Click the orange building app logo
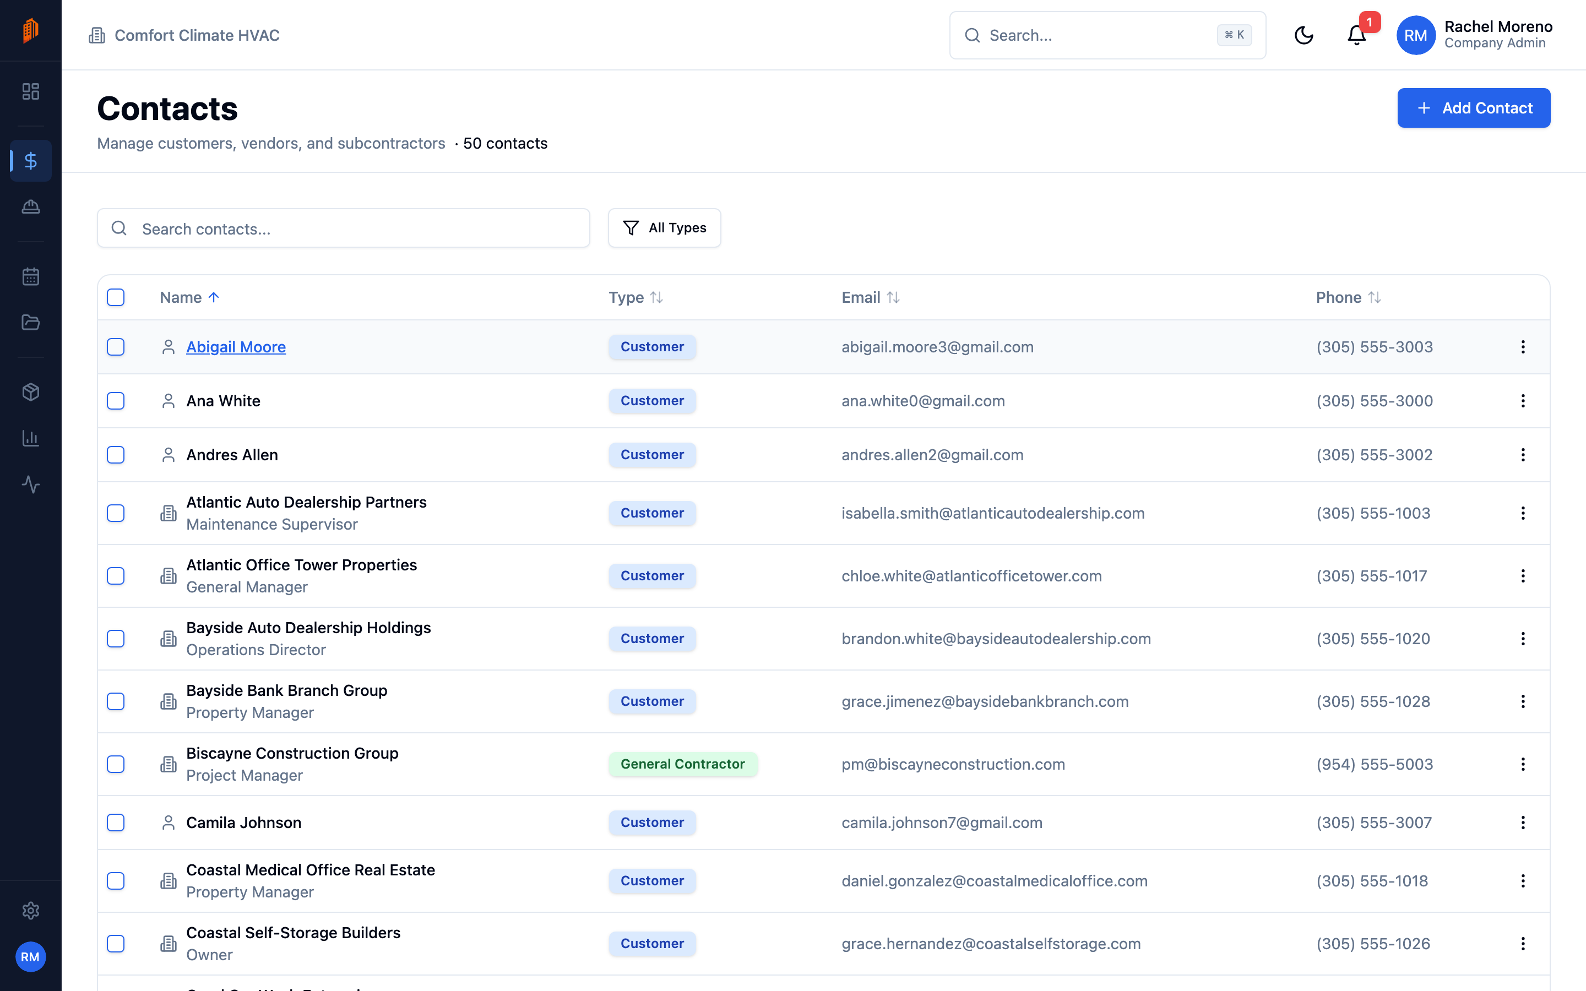 31,30
